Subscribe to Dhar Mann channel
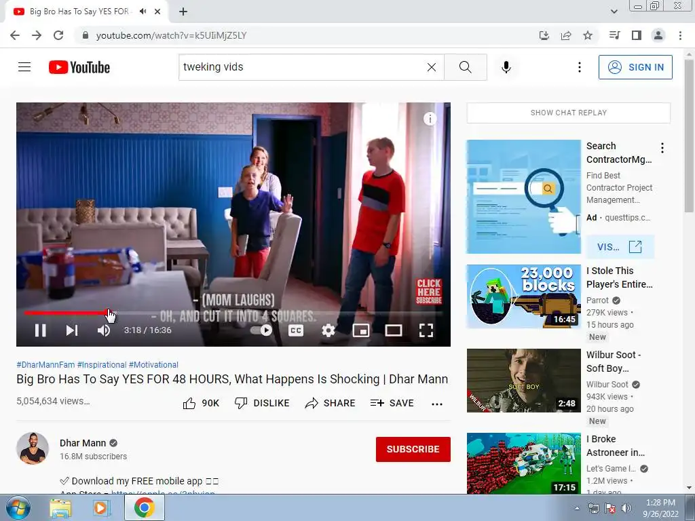Image resolution: width=695 pixels, height=521 pixels. click(x=413, y=449)
